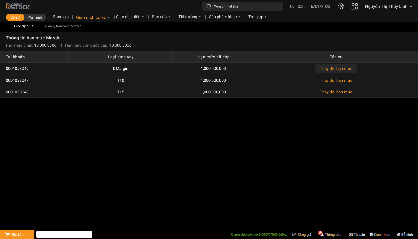
Task: Open the settings gear icon
Action: (341, 6)
